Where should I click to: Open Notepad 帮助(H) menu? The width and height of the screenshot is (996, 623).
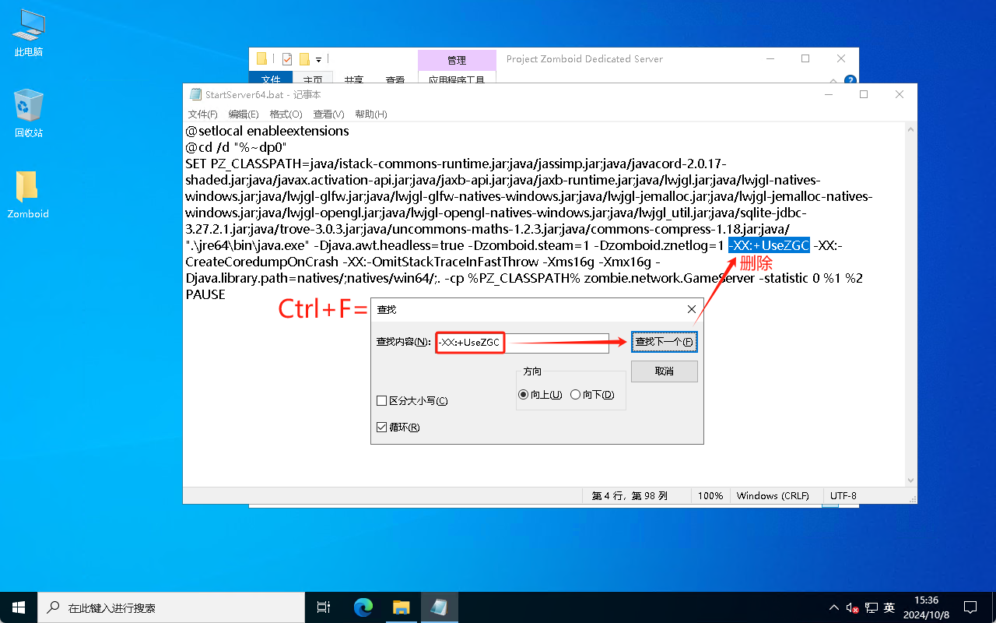pos(370,114)
